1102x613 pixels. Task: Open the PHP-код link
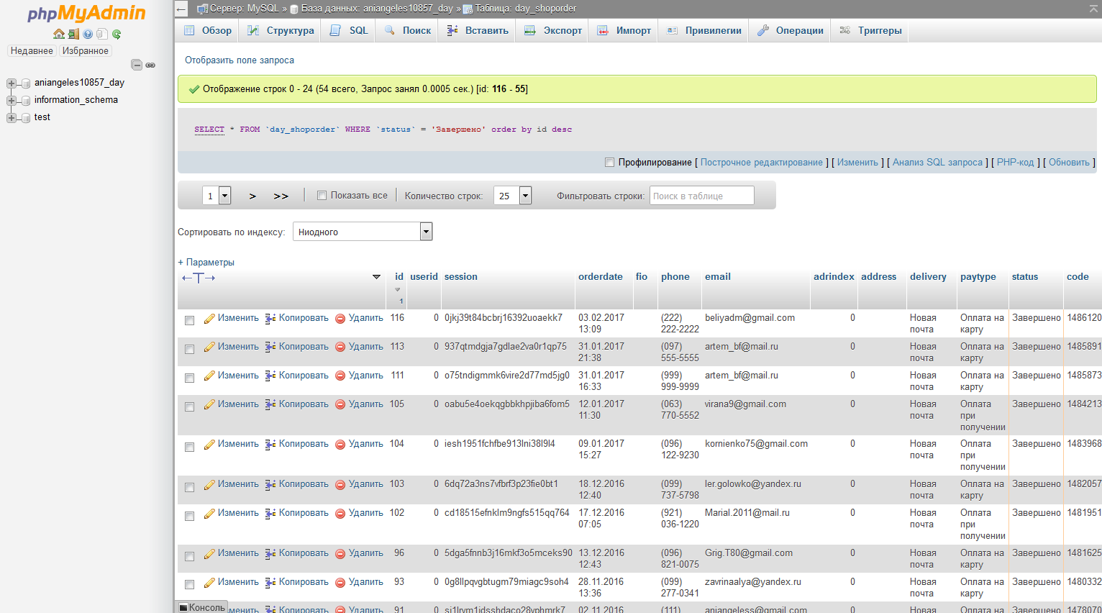click(1015, 163)
